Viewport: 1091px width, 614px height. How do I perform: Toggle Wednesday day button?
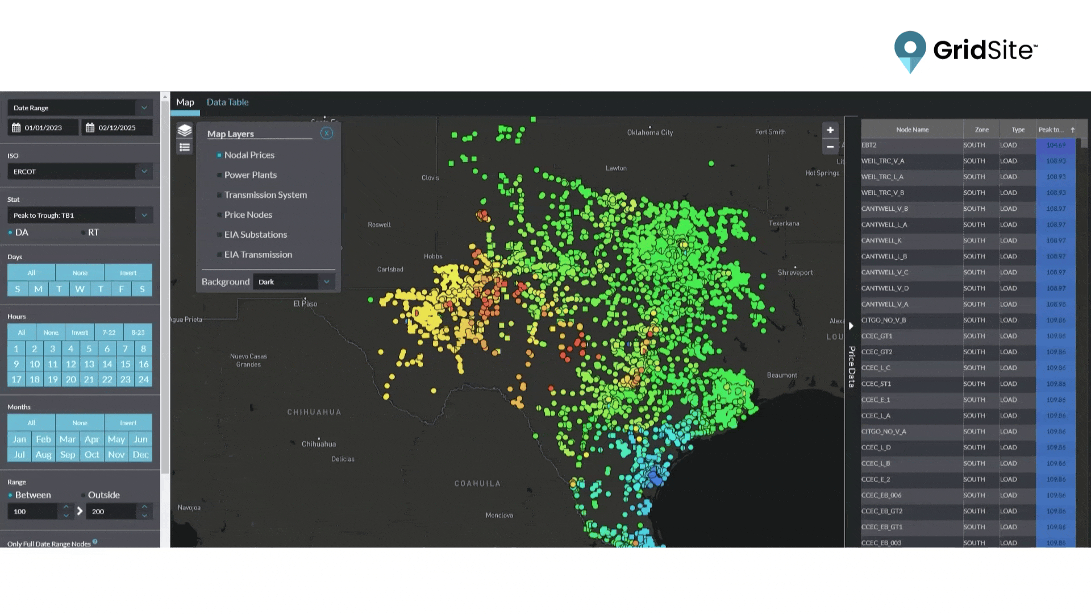click(80, 289)
